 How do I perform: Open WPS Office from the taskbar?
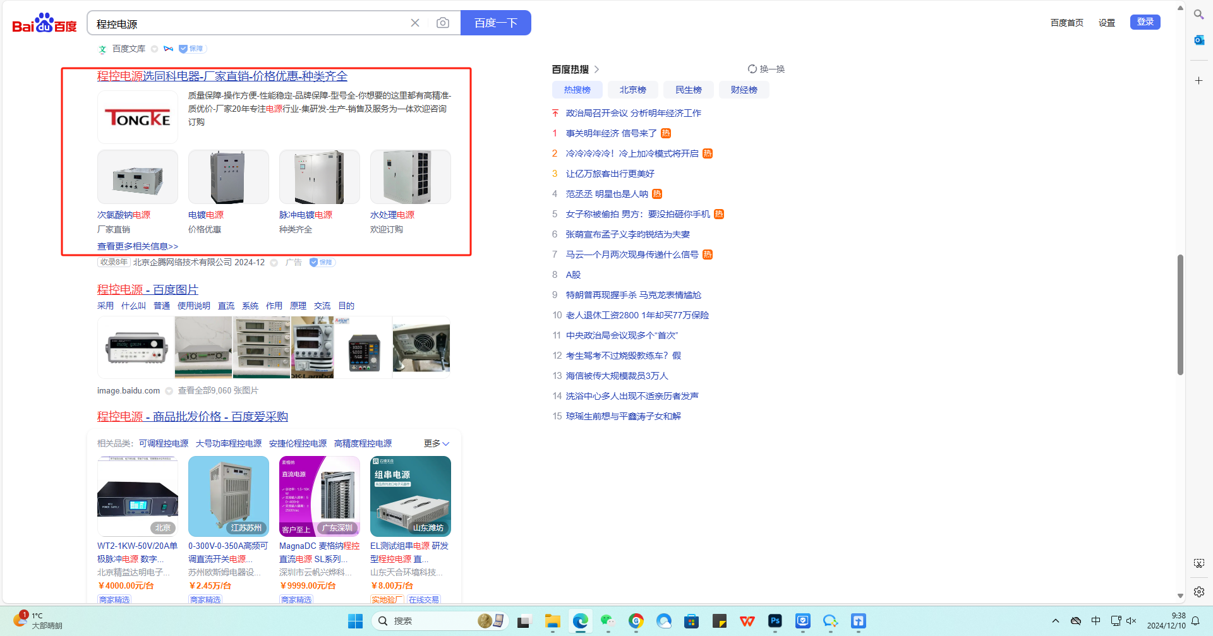click(747, 621)
